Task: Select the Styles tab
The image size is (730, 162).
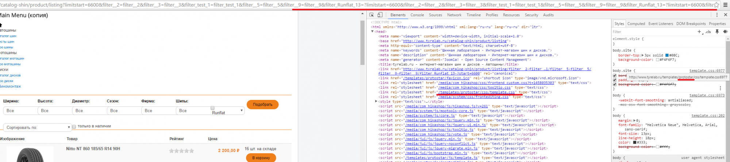Action: pos(619,24)
